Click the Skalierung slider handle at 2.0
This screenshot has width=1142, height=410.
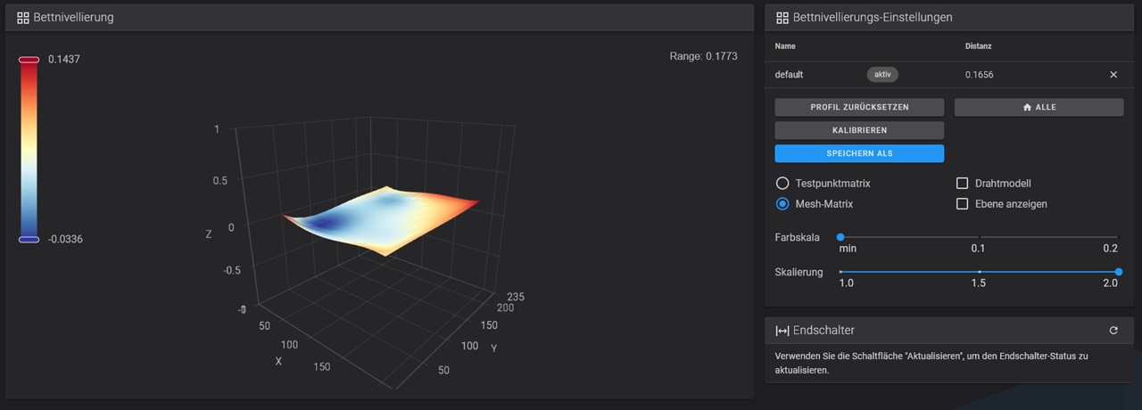pos(1119,272)
